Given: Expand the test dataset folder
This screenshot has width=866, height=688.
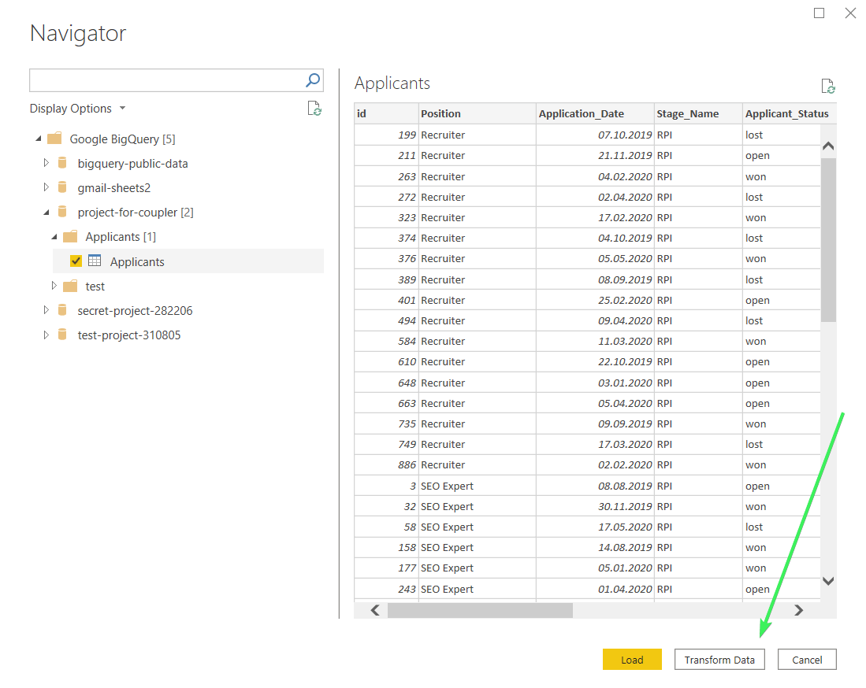Looking at the screenshot, I should click(54, 286).
